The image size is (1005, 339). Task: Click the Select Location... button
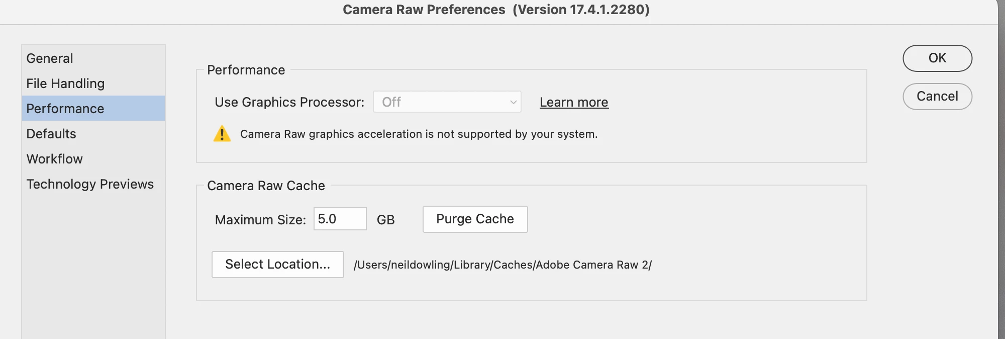coord(277,265)
